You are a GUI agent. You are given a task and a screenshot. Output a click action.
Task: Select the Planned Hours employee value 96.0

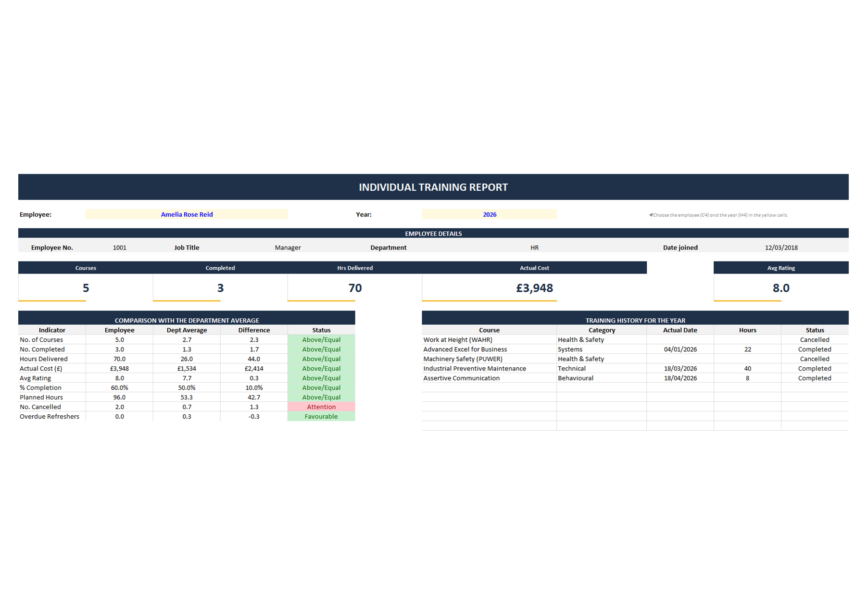click(x=119, y=397)
